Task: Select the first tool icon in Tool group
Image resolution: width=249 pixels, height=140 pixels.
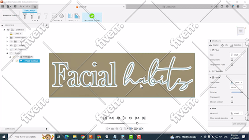Action: click(25, 16)
